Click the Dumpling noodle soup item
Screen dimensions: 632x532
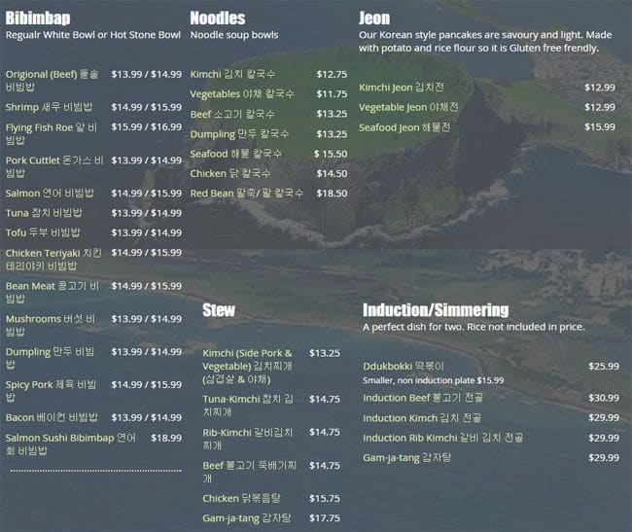click(239, 134)
